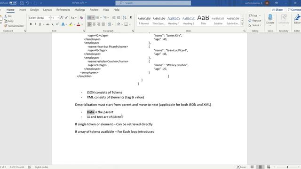Open line and paragraph spacing

coord(110,24)
